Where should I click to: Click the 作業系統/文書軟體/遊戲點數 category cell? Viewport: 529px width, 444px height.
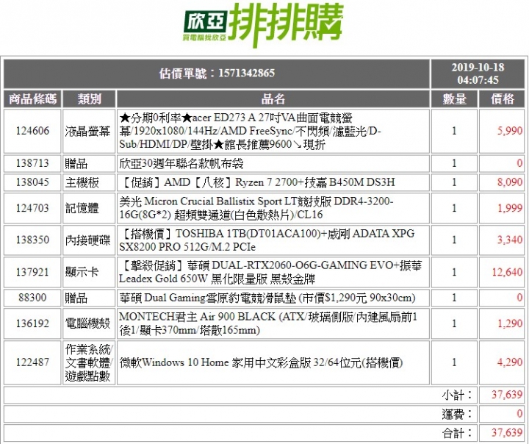click(x=89, y=362)
